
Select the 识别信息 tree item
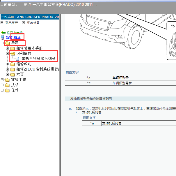24,53
